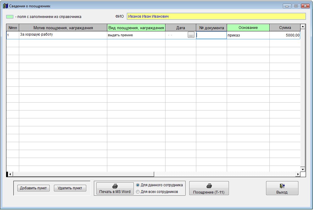Click the horizontal scrollbar thumb
This screenshot has height=210, width=313.
click(84, 174)
